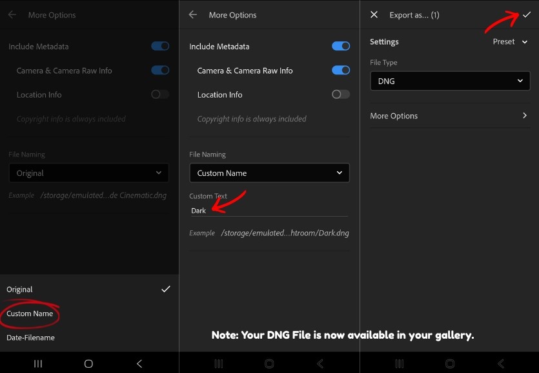539x373 pixels.
Task: Click the checkmark beside Original option
Action: (x=166, y=289)
